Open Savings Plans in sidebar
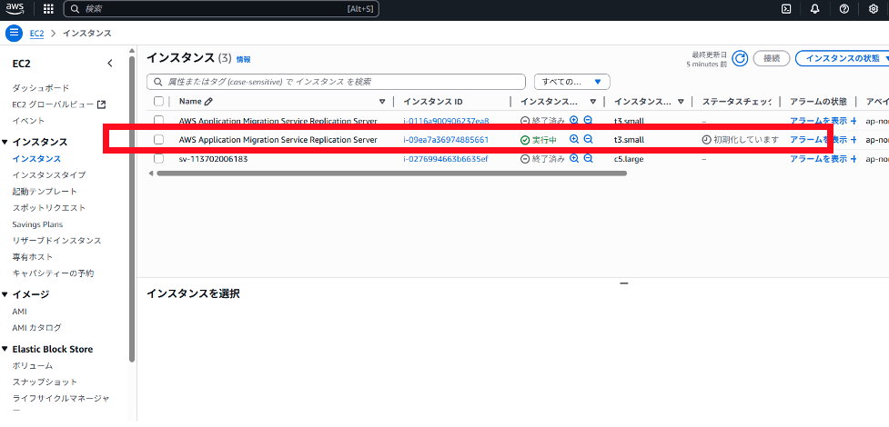 pyautogui.click(x=37, y=224)
